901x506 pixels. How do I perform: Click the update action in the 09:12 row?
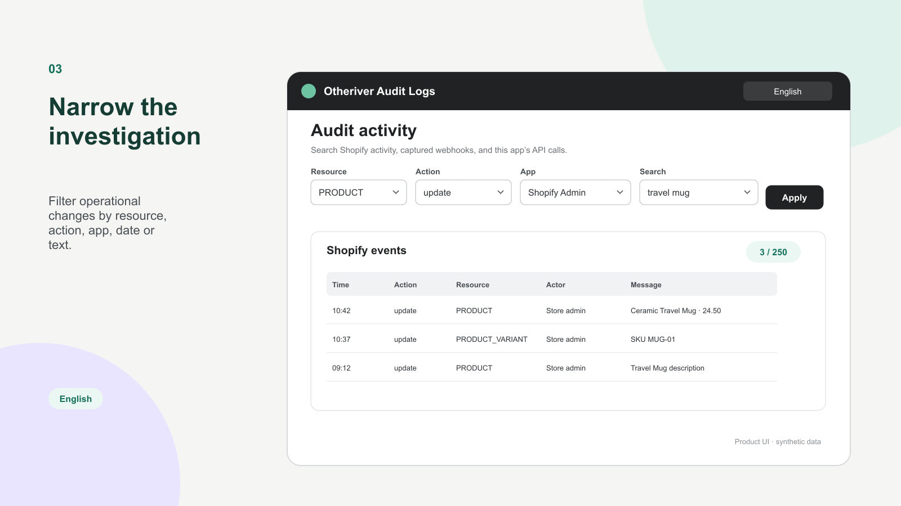(405, 368)
